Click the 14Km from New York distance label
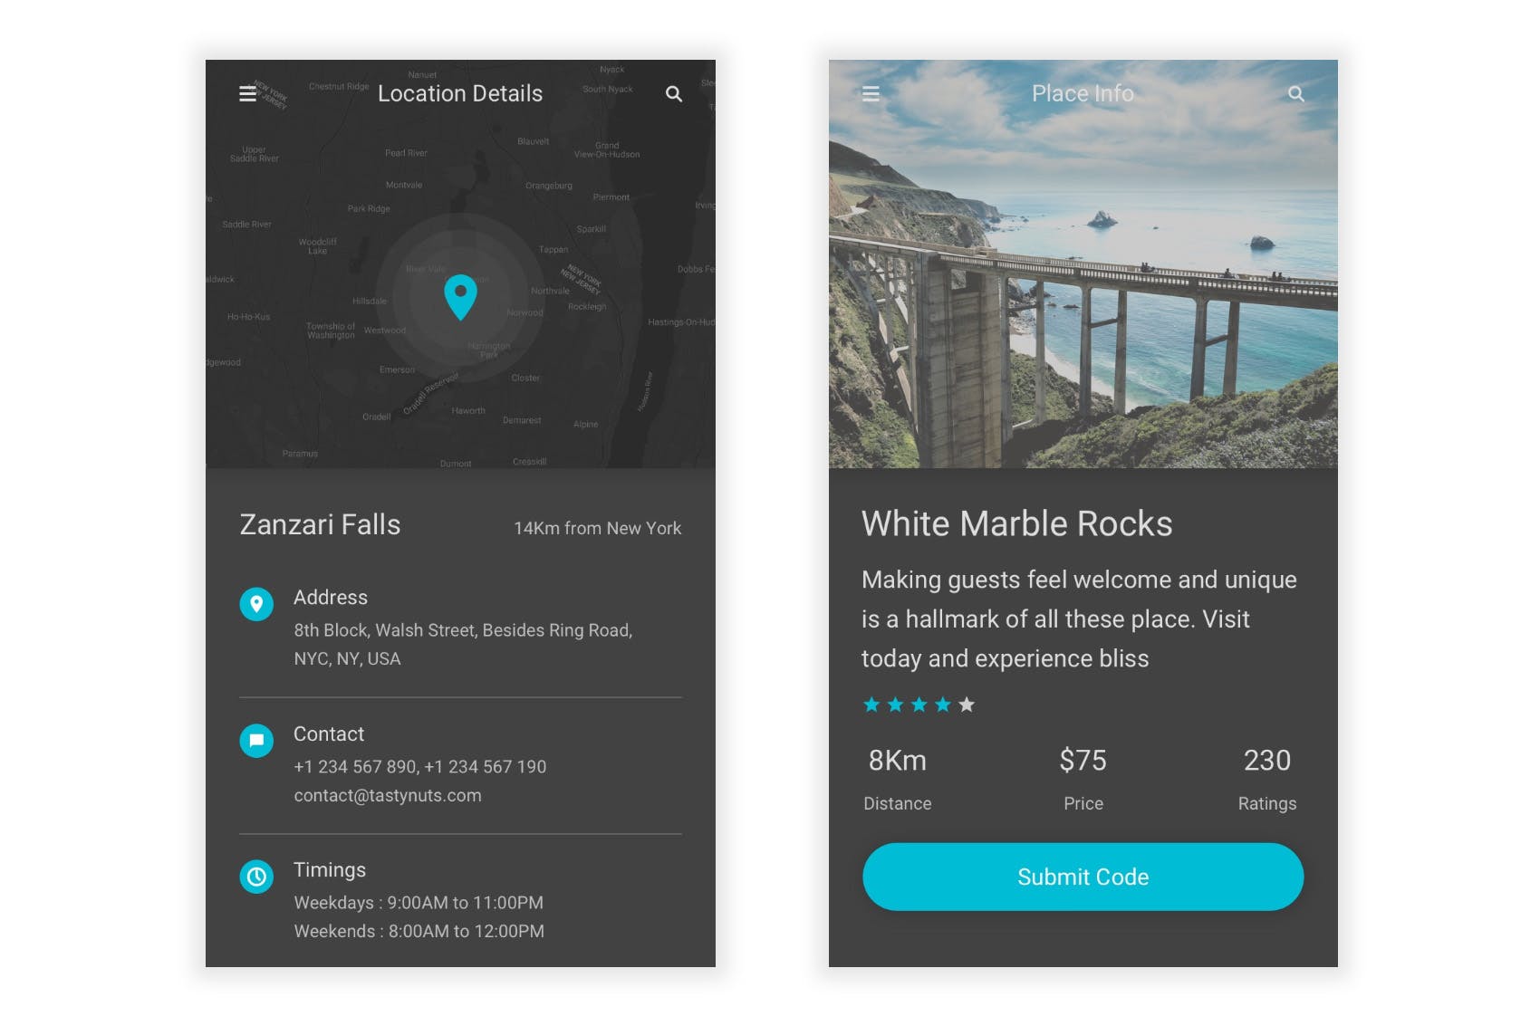 [598, 528]
